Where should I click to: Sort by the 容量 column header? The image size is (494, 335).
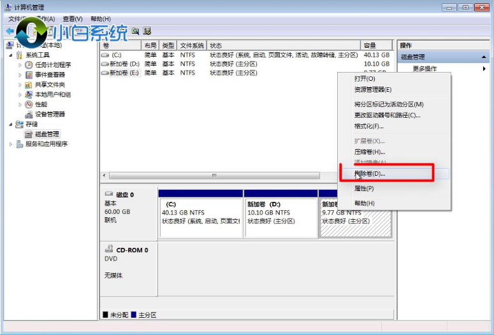(377, 46)
